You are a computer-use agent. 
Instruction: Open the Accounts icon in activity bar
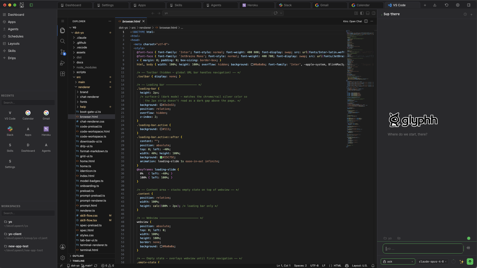click(63, 247)
